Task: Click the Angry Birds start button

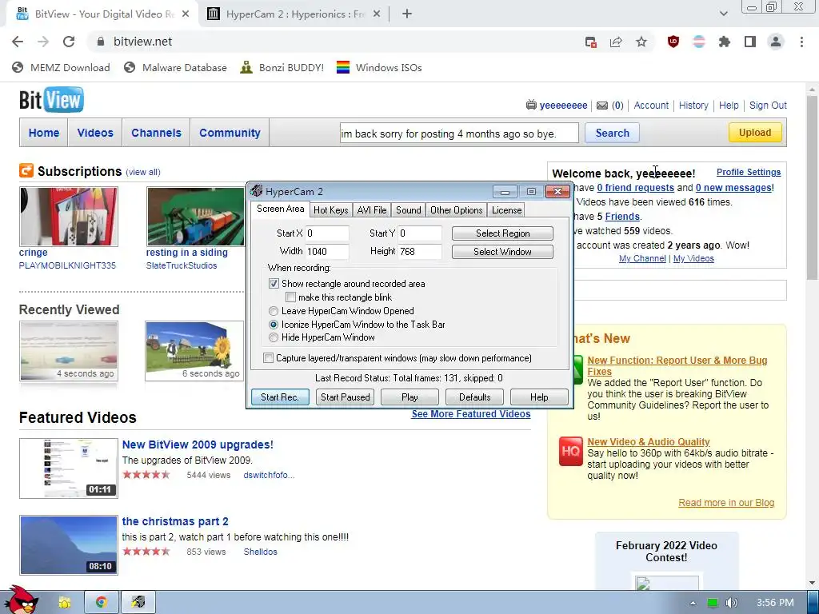Action: (x=22, y=600)
